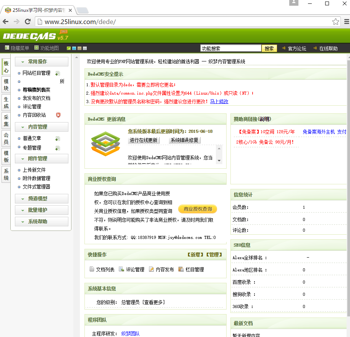The image size is (350, 337).
Task: Click the DedeCMS stacked-layers update logo
Action: pos(105,144)
